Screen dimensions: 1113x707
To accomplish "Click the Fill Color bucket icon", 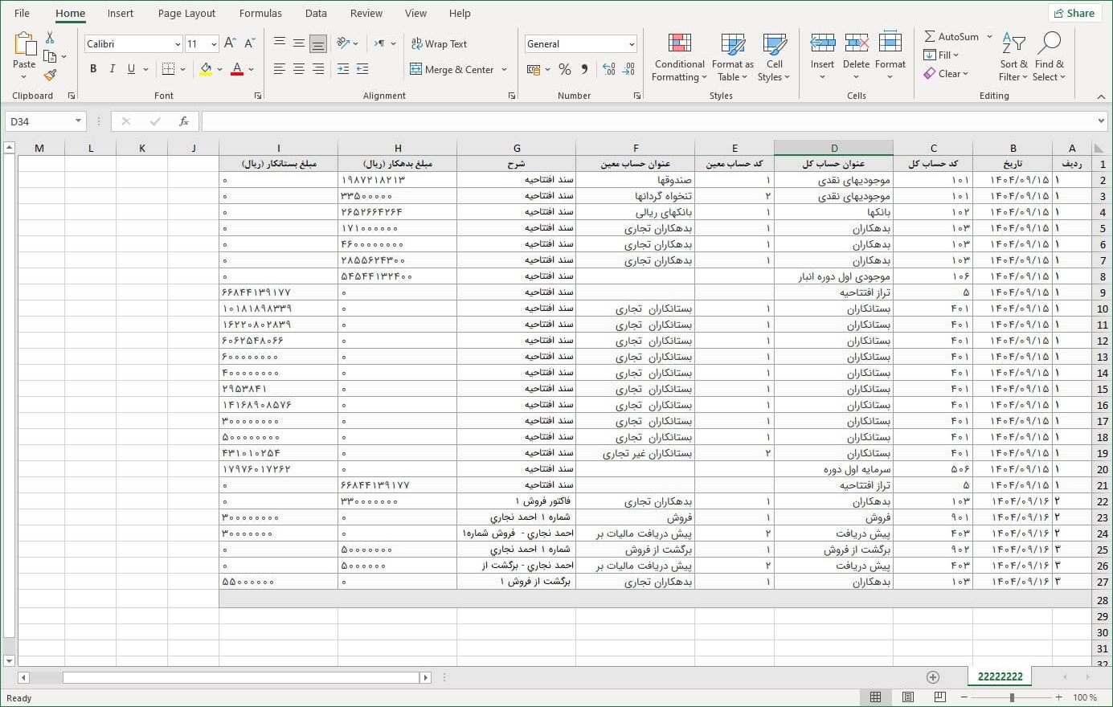I will tap(206, 69).
